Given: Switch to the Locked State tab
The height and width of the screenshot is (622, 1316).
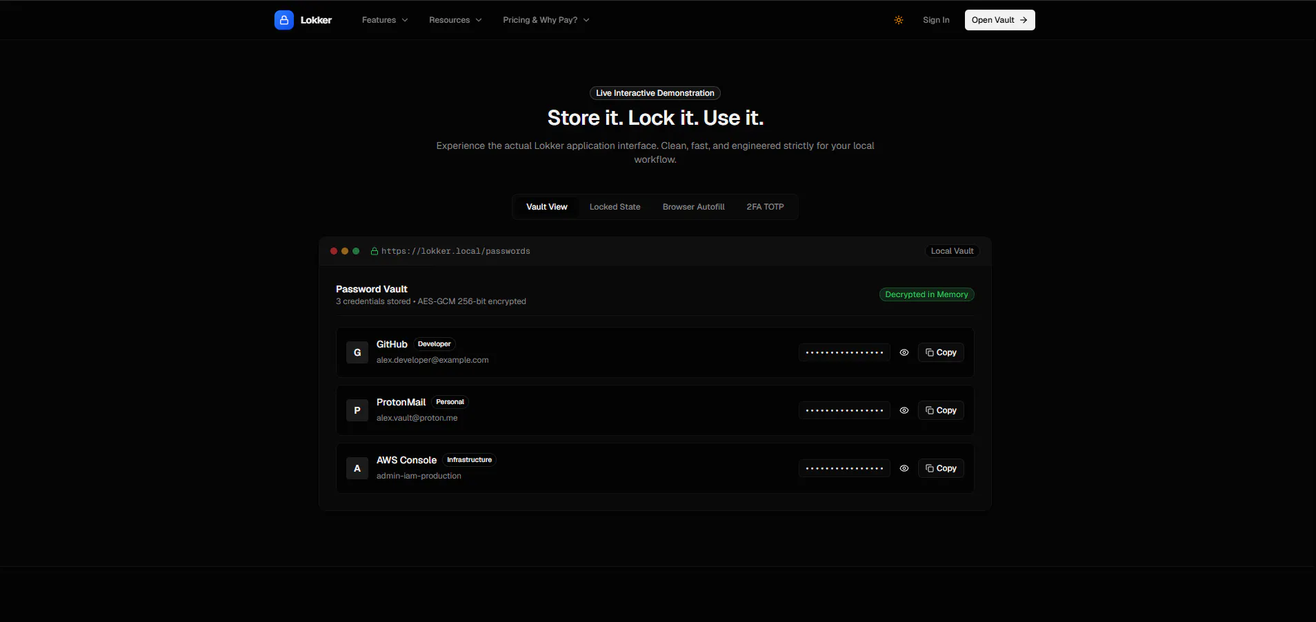Looking at the screenshot, I should point(615,207).
